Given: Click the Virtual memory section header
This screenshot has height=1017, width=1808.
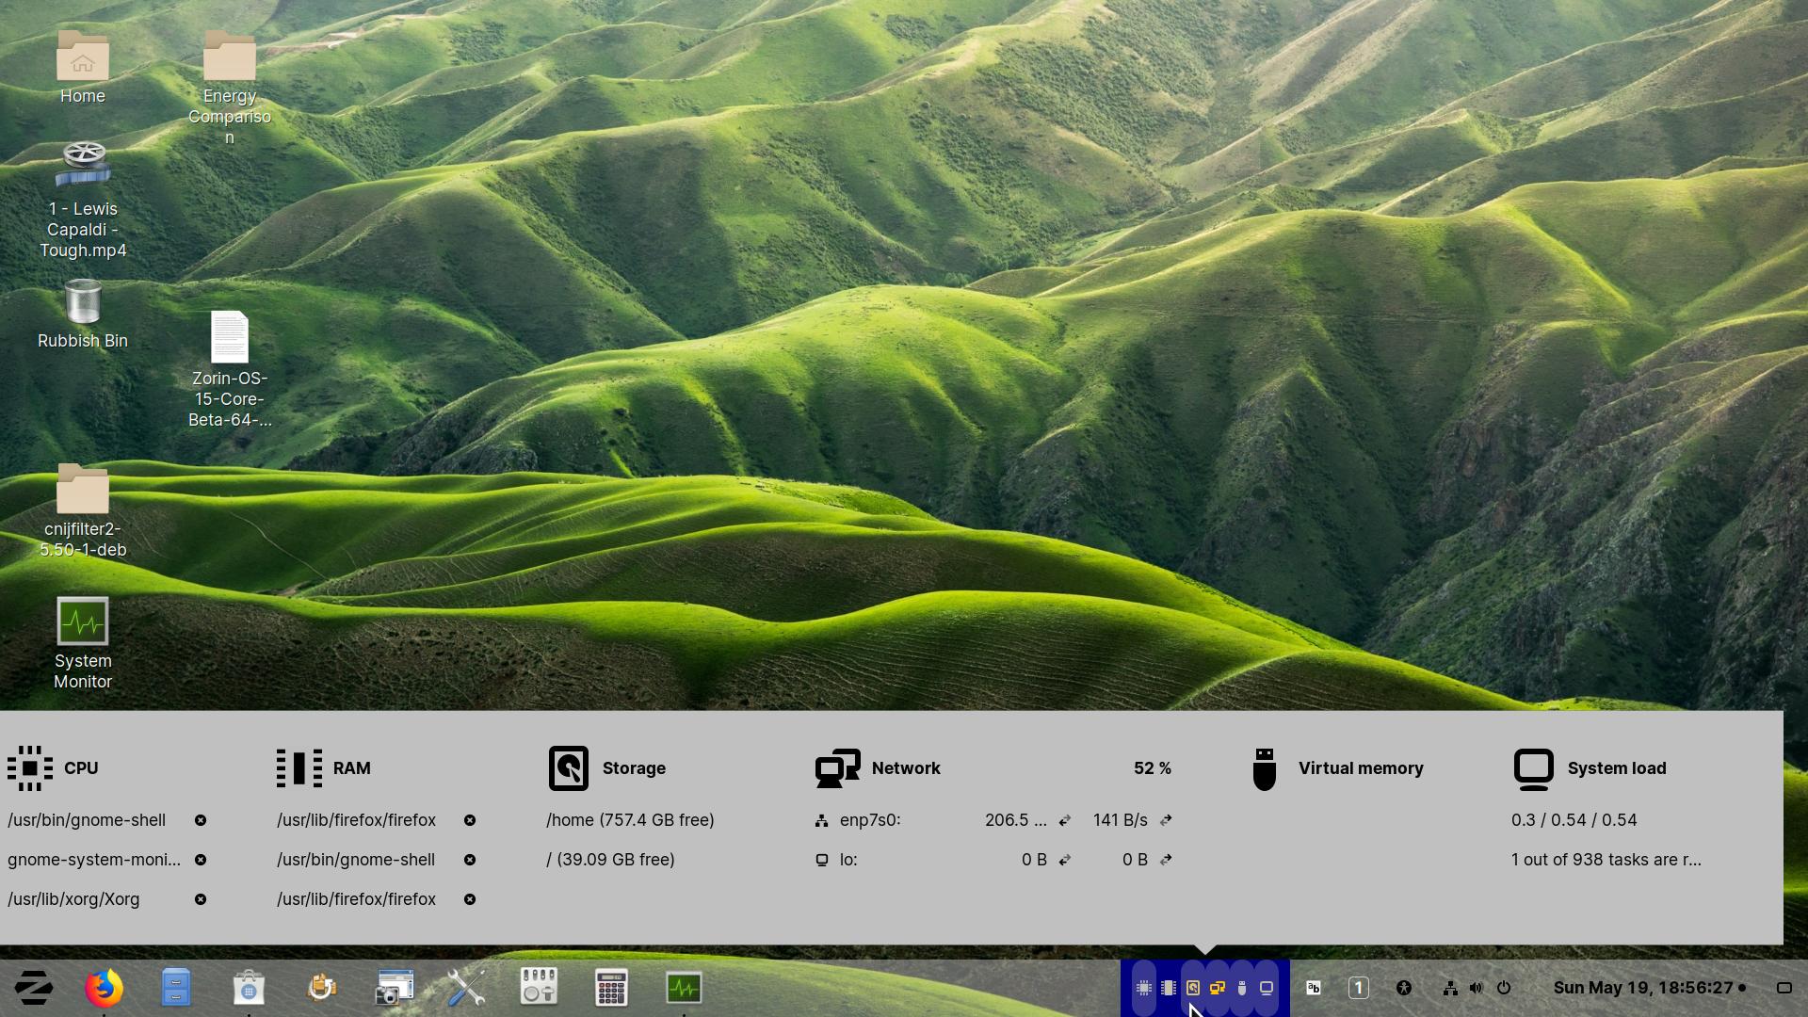Looking at the screenshot, I should pos(1360,768).
